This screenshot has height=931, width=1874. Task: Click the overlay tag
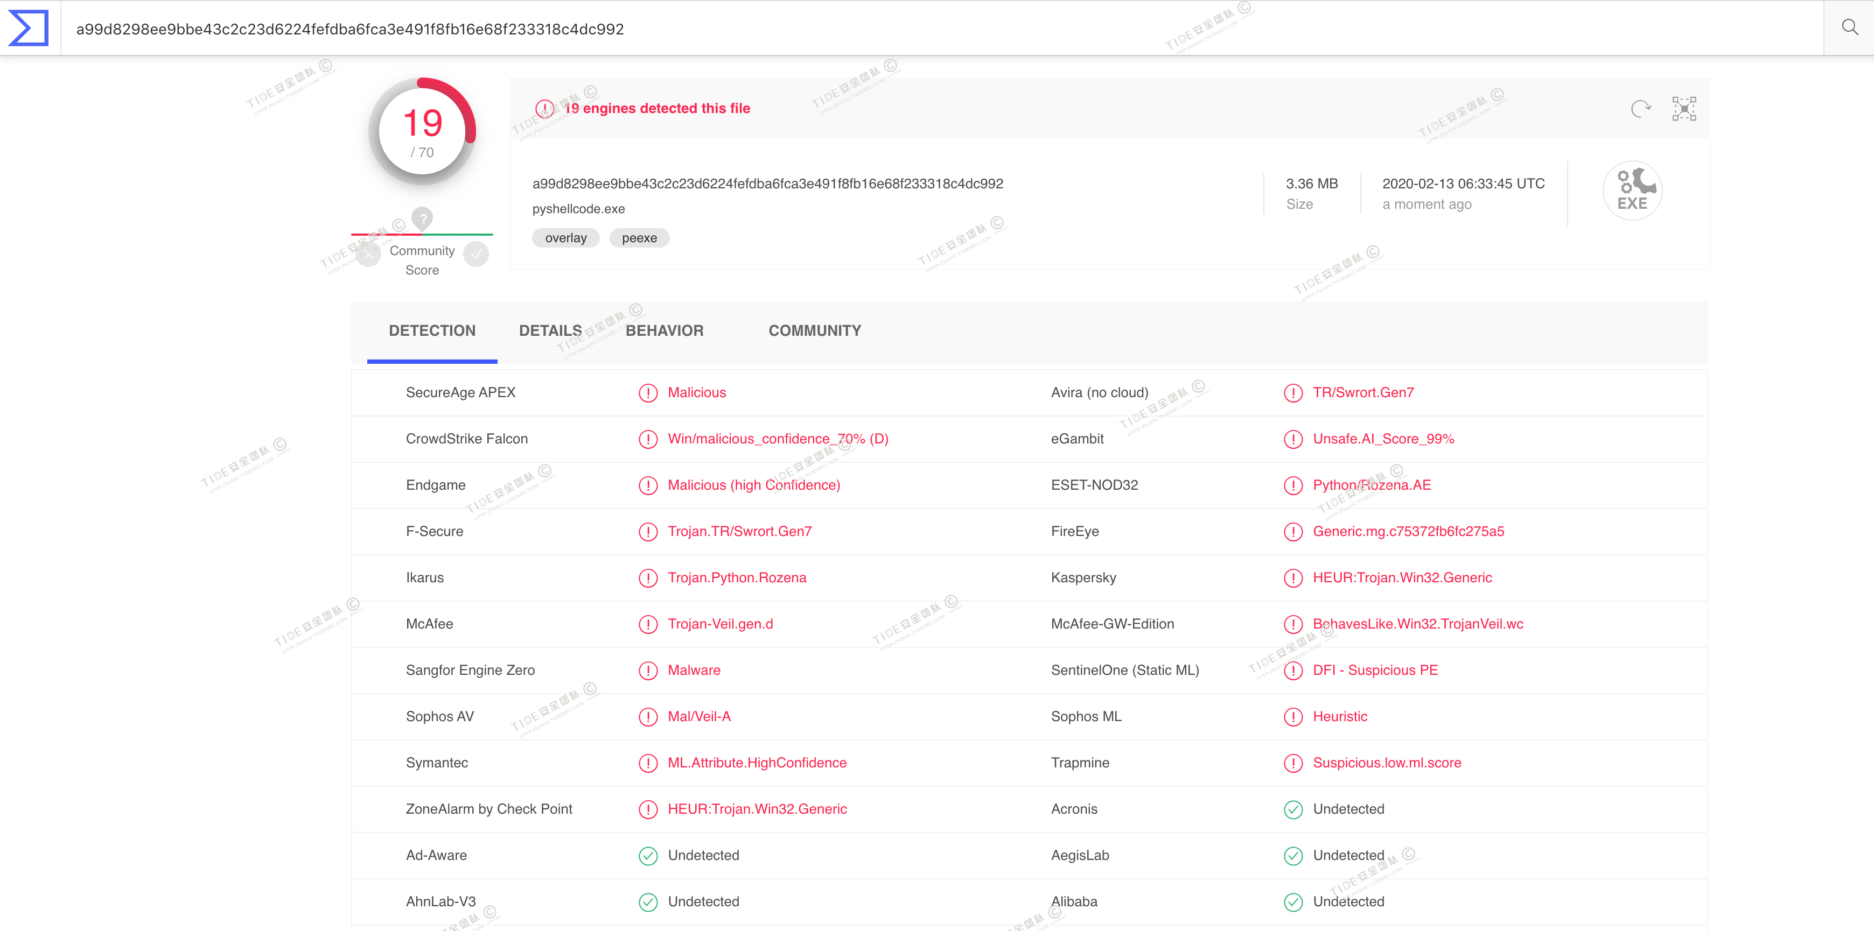tap(565, 238)
